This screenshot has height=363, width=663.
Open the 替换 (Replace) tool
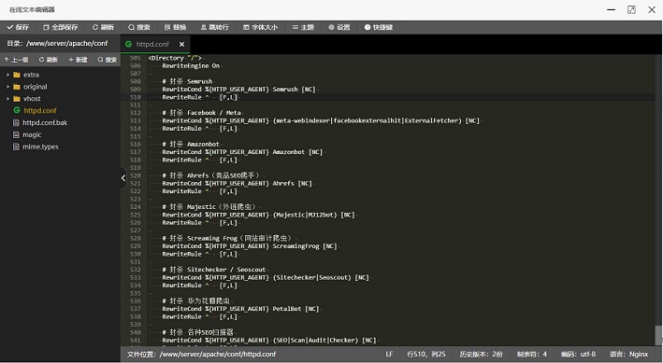[x=175, y=27]
